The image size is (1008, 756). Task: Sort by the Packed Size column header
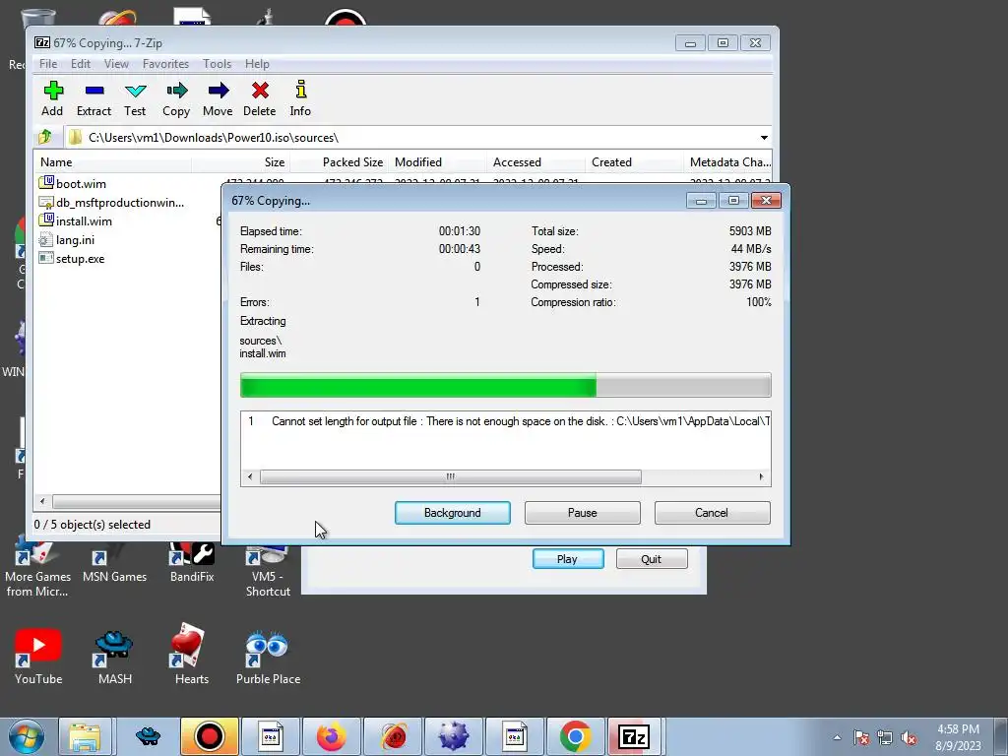(340, 162)
